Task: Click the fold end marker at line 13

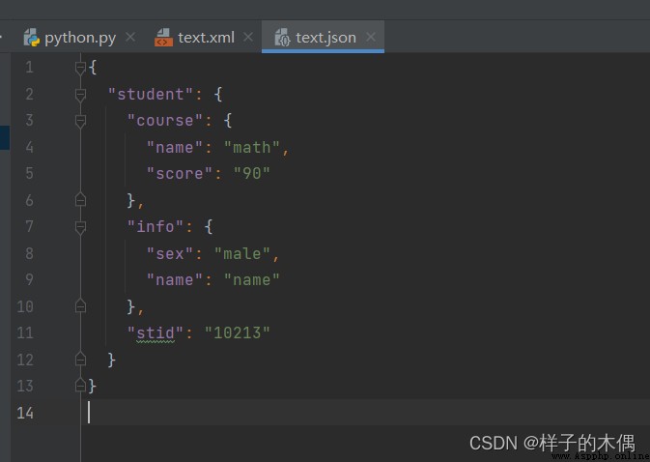Action: pos(80,386)
